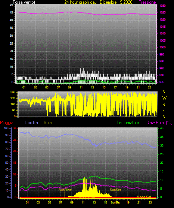Click the 40 temperature scale value

click(x=162, y=129)
